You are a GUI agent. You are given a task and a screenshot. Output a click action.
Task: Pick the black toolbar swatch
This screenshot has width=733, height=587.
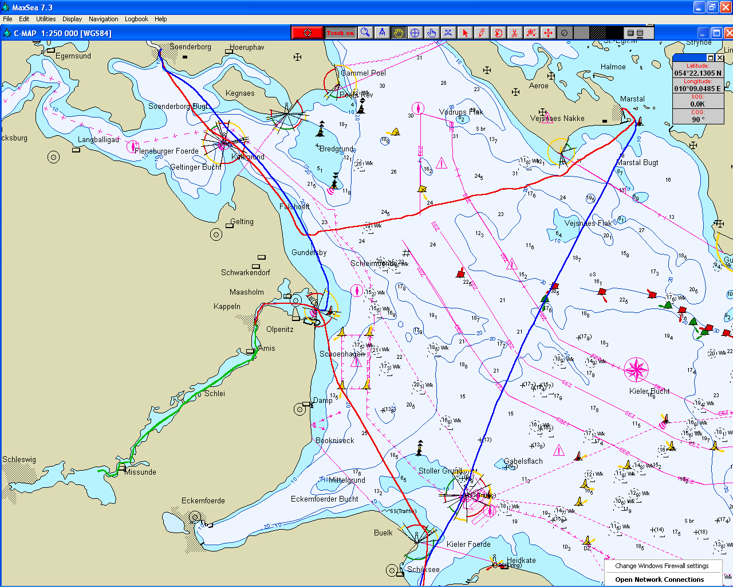pos(614,33)
